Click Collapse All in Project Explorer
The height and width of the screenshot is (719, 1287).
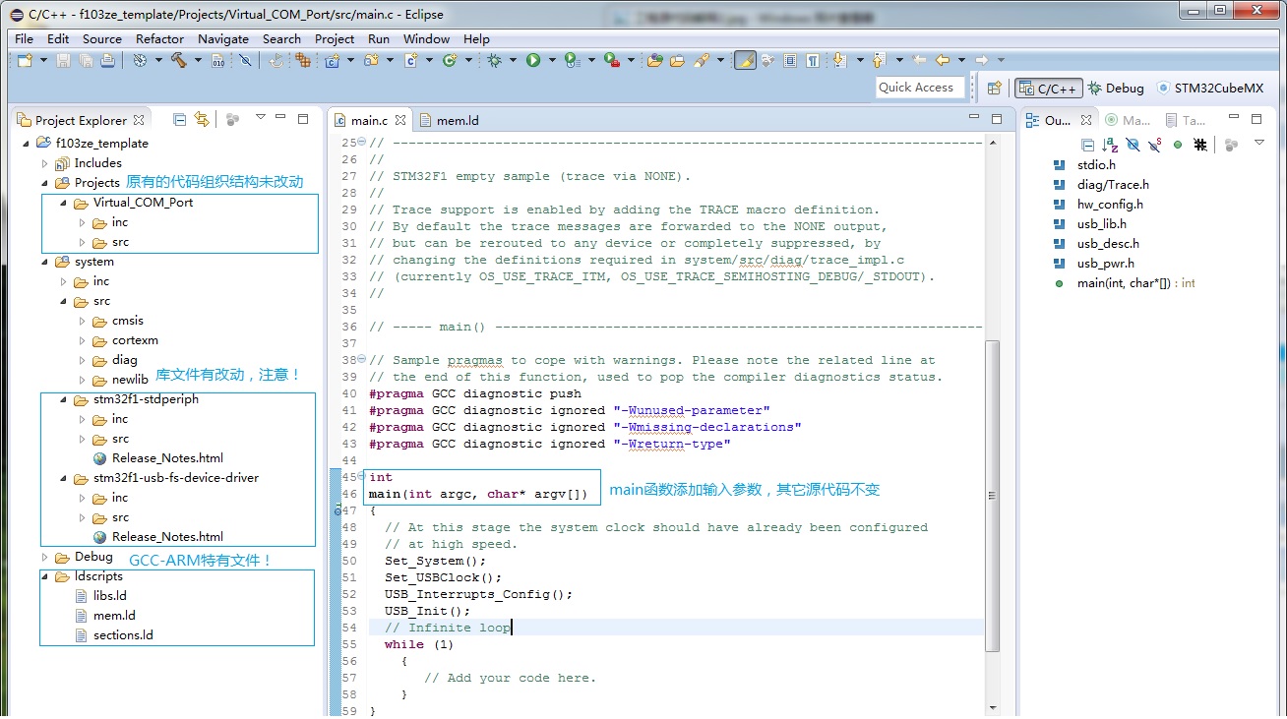tap(179, 119)
